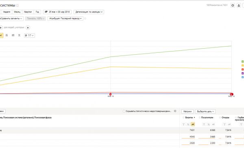Open Атрибуция: Последний переход dropdown

65,19
